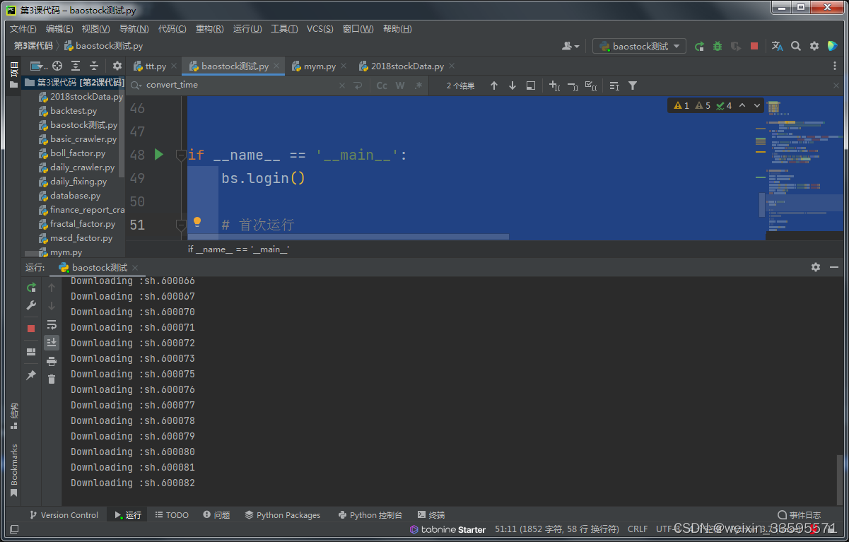Toggle scroll to end in console
Screen dimensions: 849x542
pos(52,343)
